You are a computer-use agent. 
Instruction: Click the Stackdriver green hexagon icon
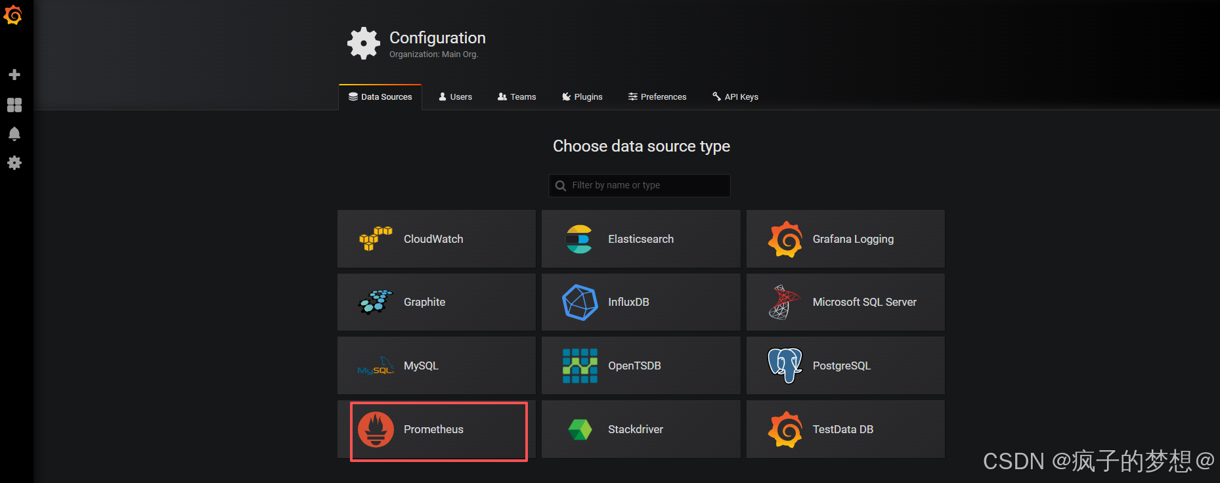580,430
